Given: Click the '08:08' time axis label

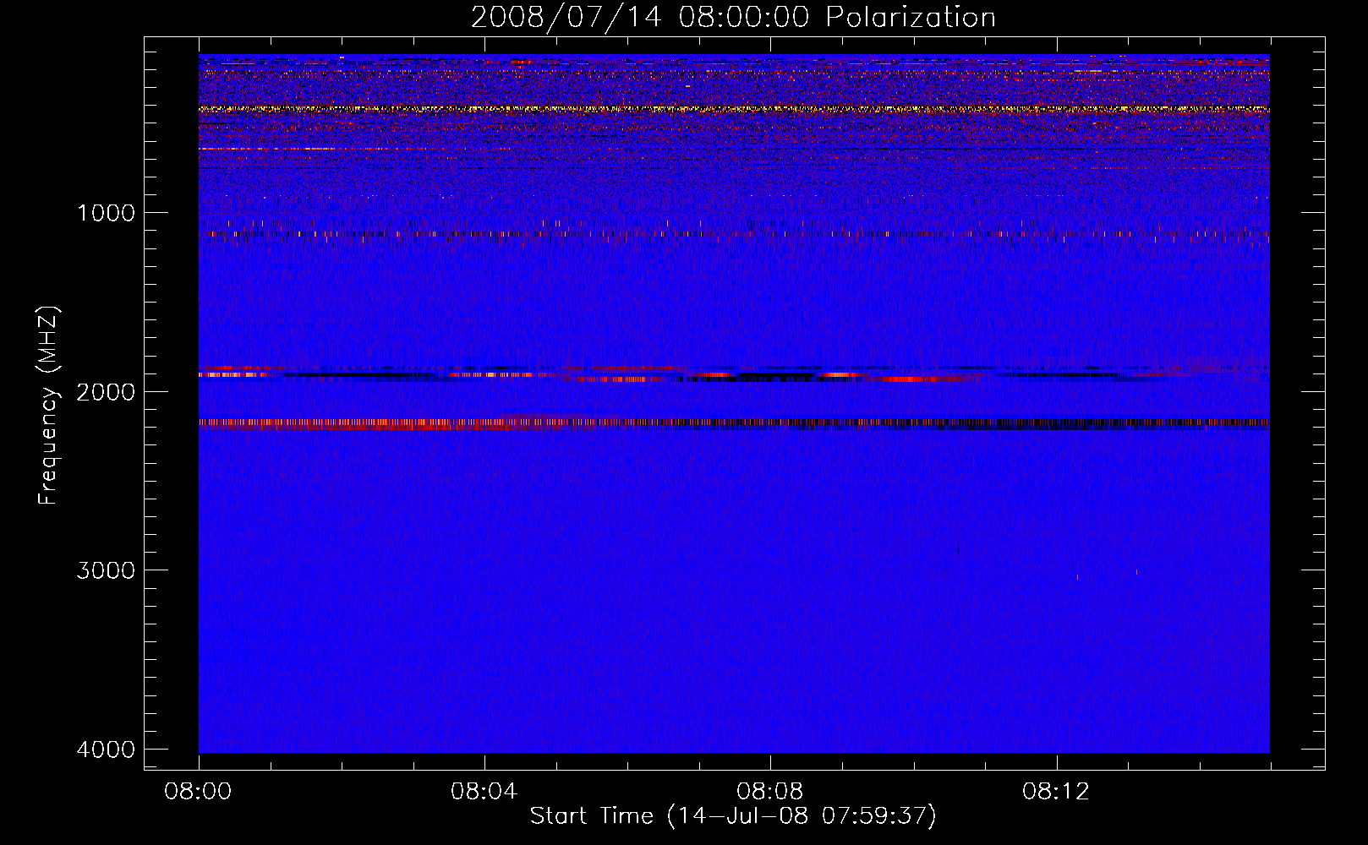Looking at the screenshot, I should pyautogui.click(x=770, y=792).
